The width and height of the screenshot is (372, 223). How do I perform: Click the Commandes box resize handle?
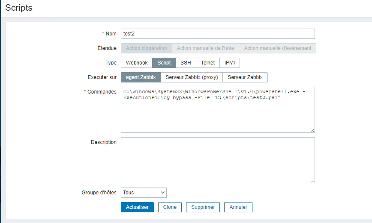(x=313, y=131)
